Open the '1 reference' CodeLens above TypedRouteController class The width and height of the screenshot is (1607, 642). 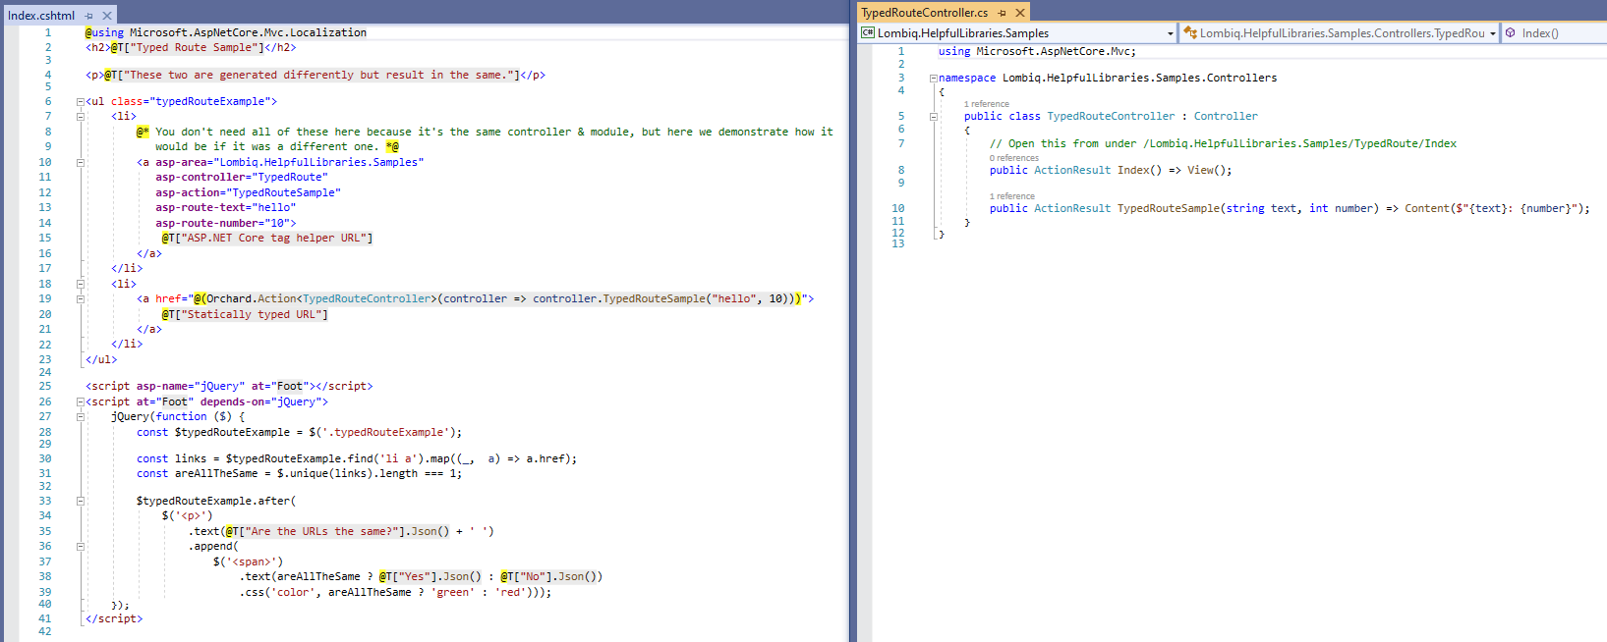pyautogui.click(x=986, y=104)
